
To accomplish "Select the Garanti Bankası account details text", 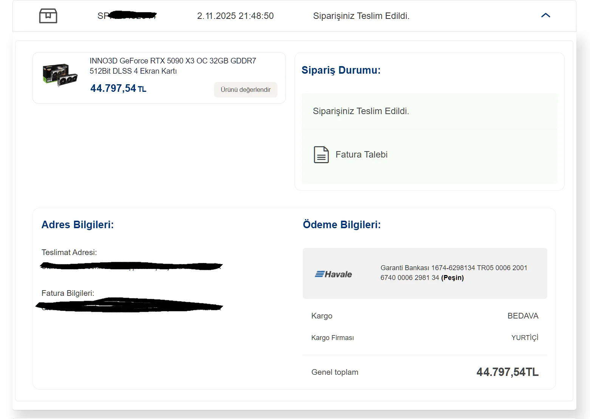I will pyautogui.click(x=454, y=273).
